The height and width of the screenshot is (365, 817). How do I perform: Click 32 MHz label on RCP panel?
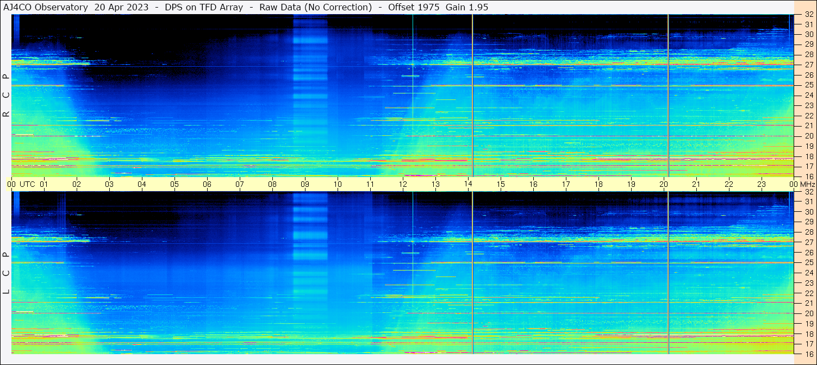[809, 15]
